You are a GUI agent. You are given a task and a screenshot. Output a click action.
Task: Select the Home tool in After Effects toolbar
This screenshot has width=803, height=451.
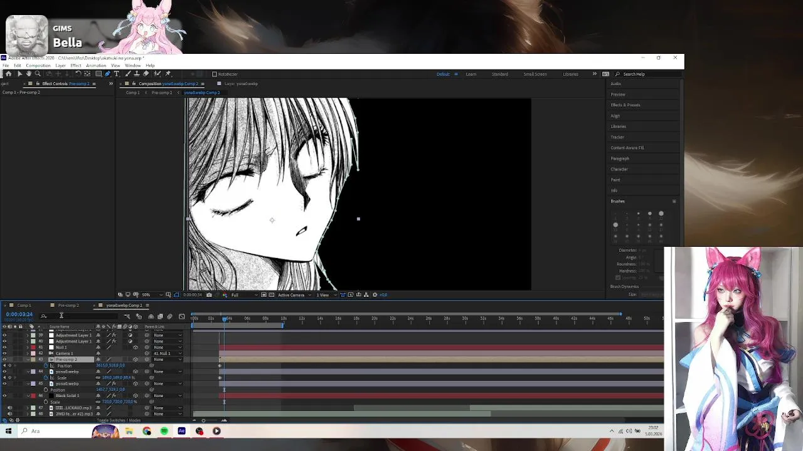(8, 74)
